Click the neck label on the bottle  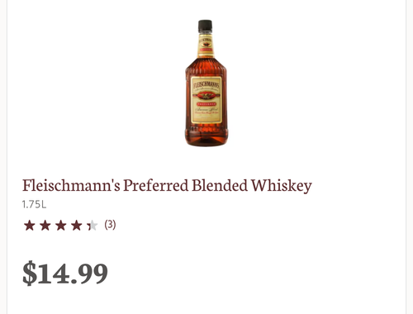[206, 45]
